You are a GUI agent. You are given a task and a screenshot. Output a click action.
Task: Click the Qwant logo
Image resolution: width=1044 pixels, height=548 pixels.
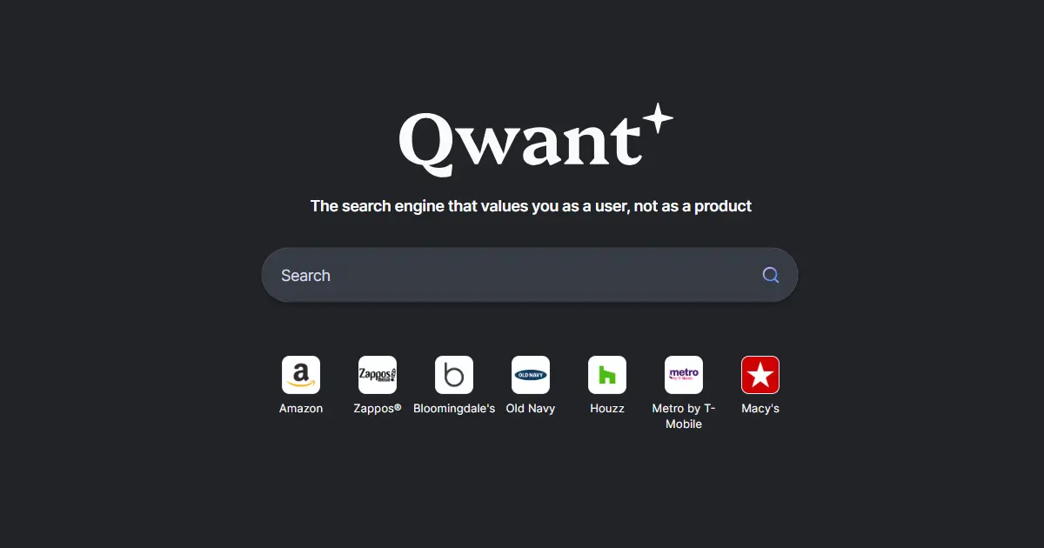pyautogui.click(x=535, y=139)
